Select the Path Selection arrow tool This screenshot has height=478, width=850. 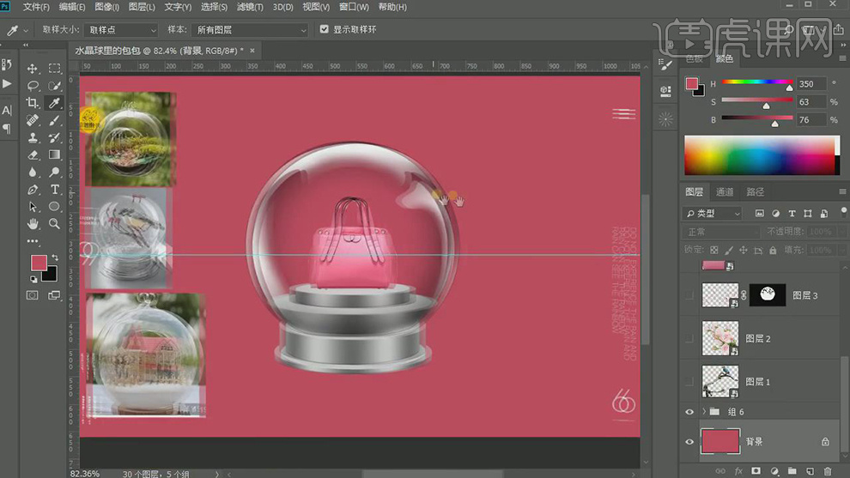[33, 207]
